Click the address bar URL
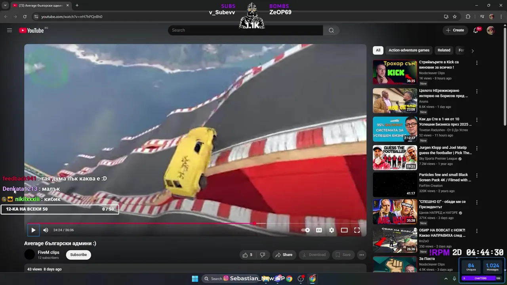This screenshot has height=285, width=507. pos(72,17)
